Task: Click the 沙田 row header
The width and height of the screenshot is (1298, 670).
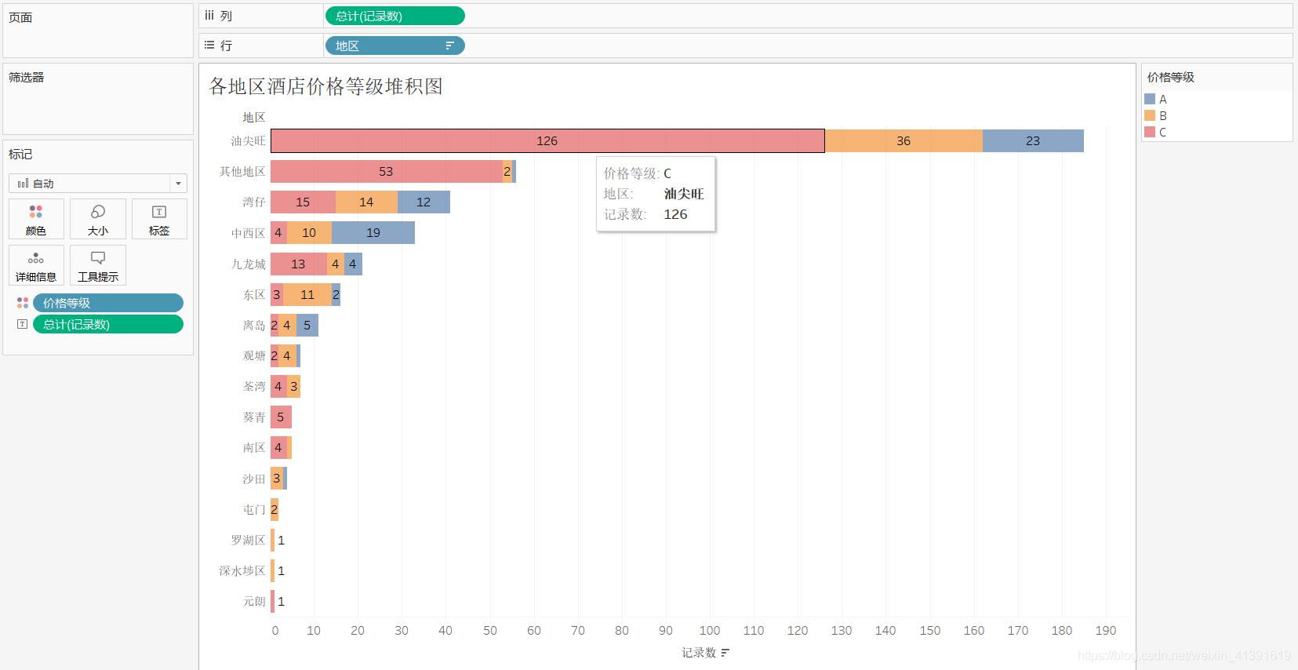Action: click(254, 479)
